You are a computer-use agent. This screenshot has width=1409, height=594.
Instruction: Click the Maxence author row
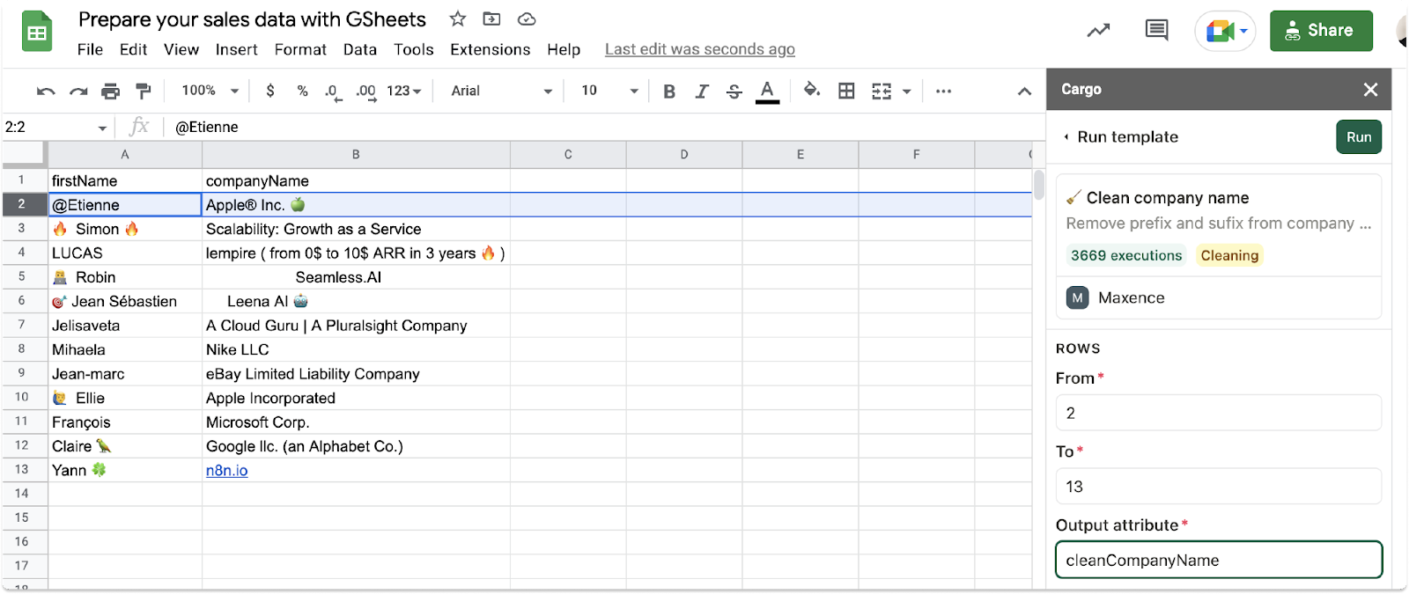pos(1219,297)
